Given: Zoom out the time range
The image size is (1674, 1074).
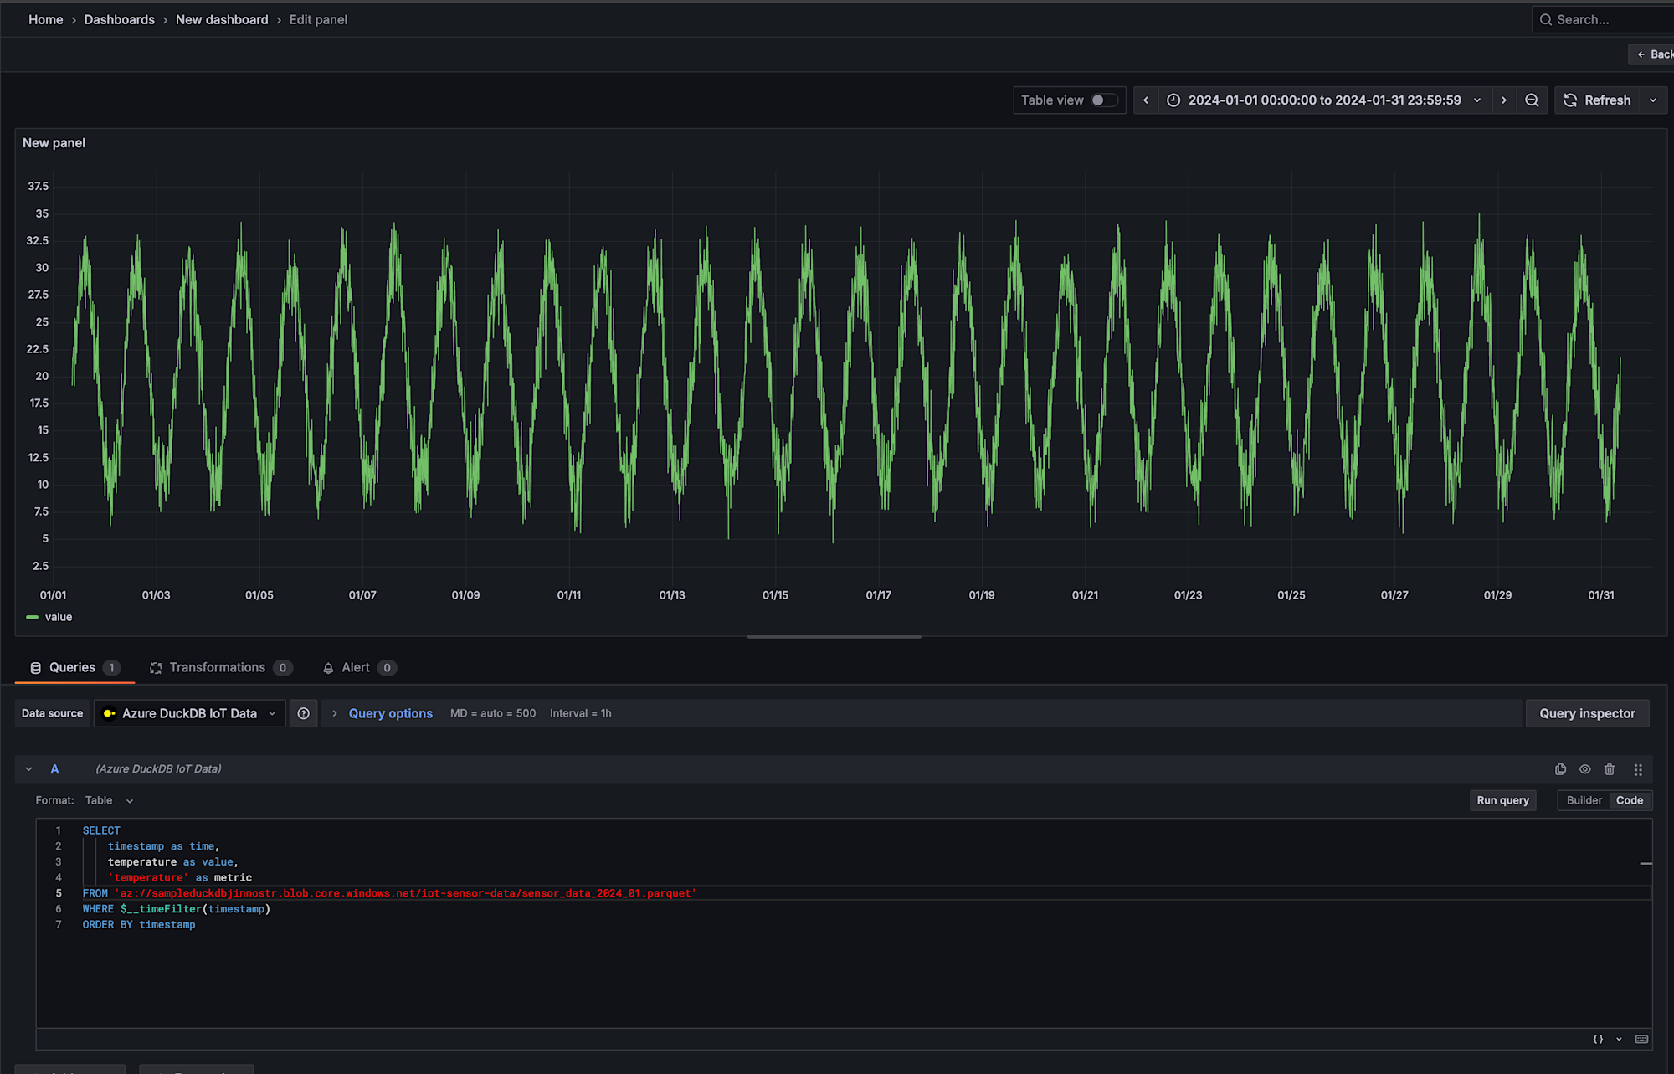Looking at the screenshot, I should tap(1532, 100).
